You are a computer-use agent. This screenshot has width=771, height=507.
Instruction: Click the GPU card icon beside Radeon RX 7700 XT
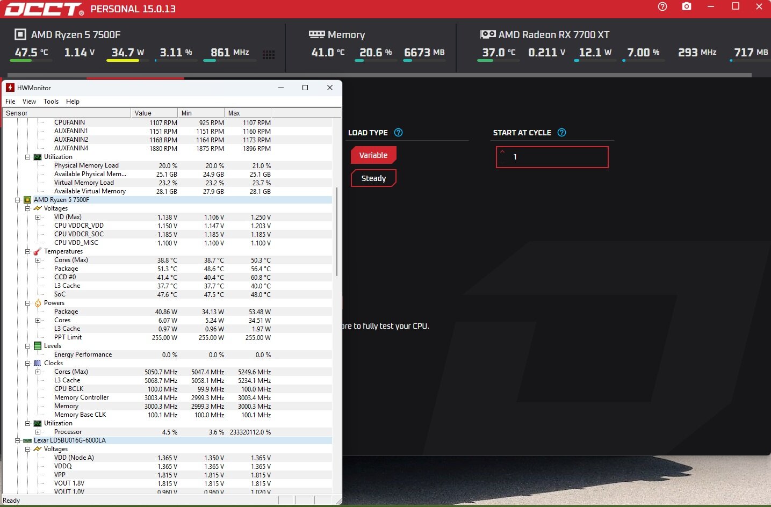487,34
